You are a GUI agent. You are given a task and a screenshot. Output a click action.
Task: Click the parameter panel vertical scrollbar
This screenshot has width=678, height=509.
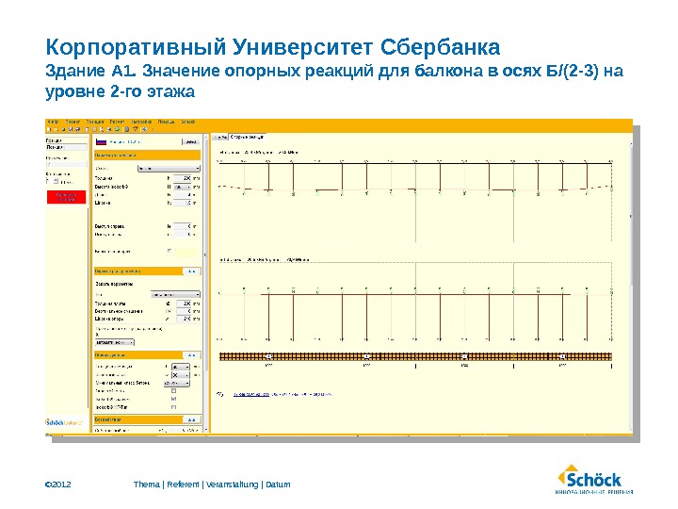tap(206, 284)
